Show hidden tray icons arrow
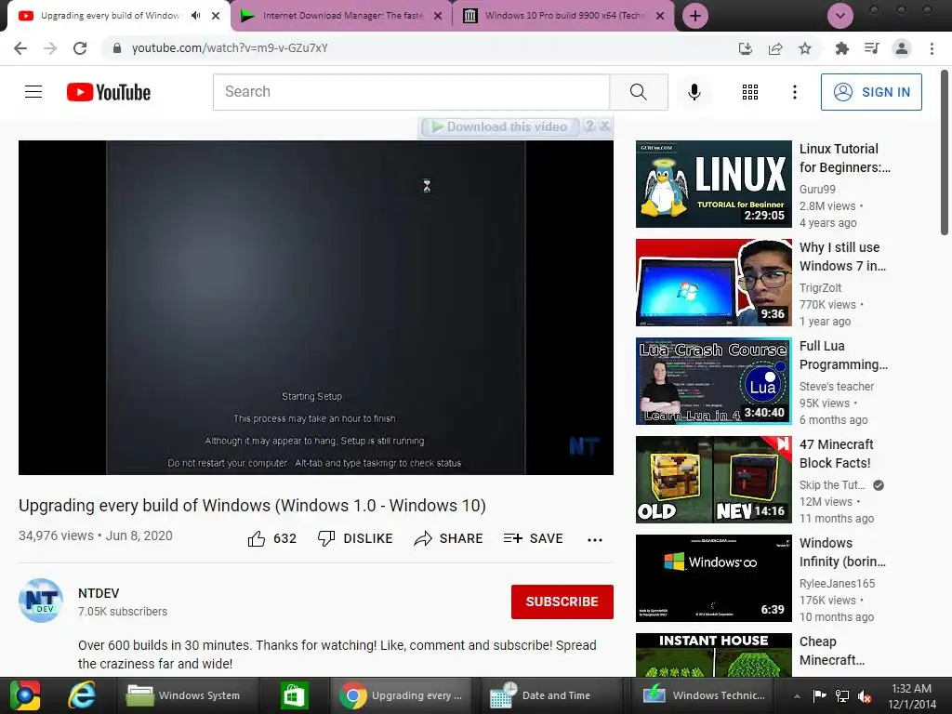This screenshot has height=714, width=952. (797, 696)
